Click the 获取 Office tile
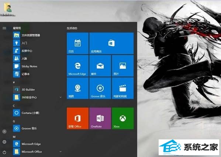 tap(77, 118)
